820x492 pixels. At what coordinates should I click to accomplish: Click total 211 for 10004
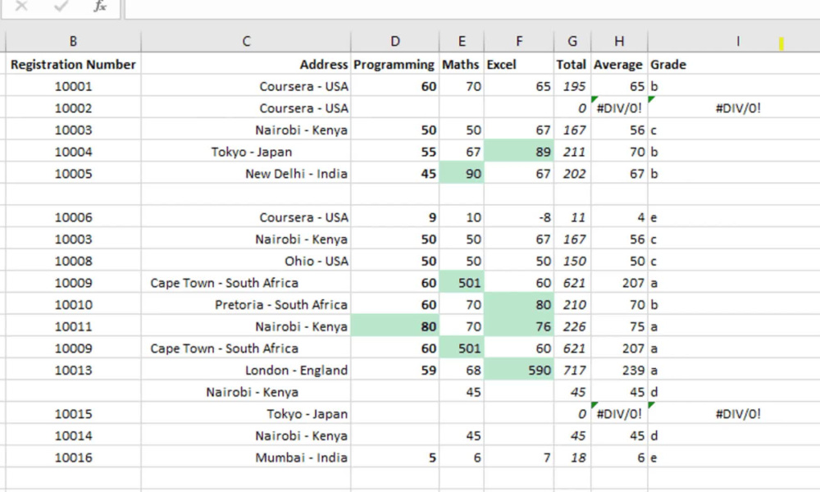click(x=572, y=153)
